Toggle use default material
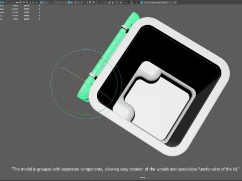 [72, 3]
